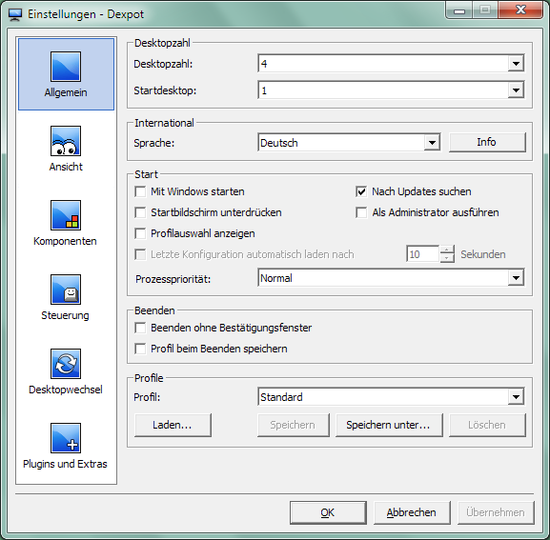This screenshot has height=540, width=550.
Task: Open Plugins und Extras icon
Action: [x=66, y=438]
